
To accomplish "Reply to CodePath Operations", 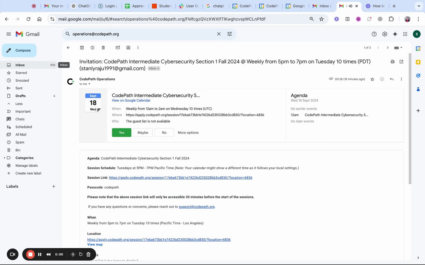I will pos(392,79).
